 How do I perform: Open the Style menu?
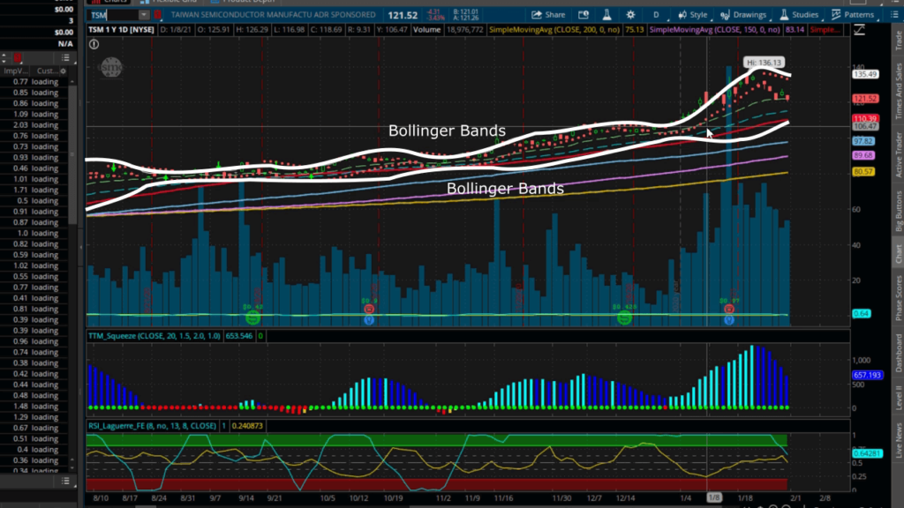coord(692,15)
